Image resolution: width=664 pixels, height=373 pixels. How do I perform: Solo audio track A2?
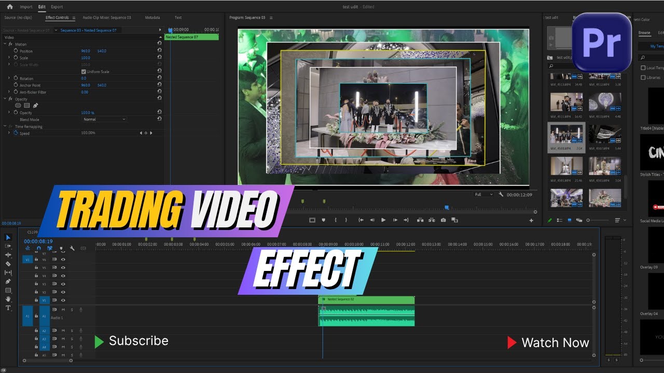(72, 331)
